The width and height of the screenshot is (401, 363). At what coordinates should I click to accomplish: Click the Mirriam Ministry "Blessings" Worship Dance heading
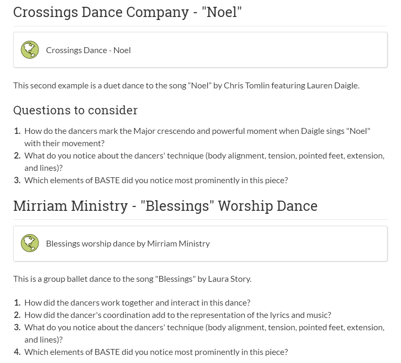pos(165,206)
